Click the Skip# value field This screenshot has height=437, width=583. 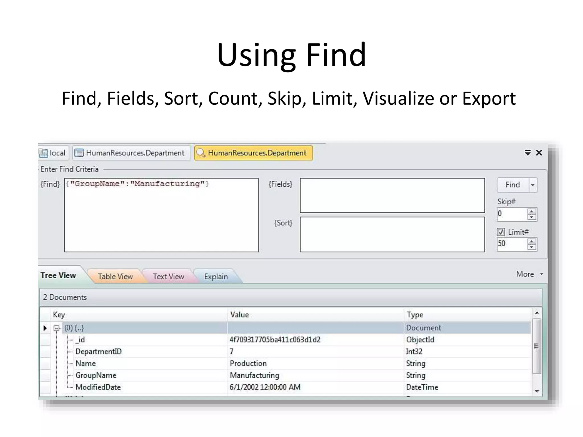tap(512, 214)
